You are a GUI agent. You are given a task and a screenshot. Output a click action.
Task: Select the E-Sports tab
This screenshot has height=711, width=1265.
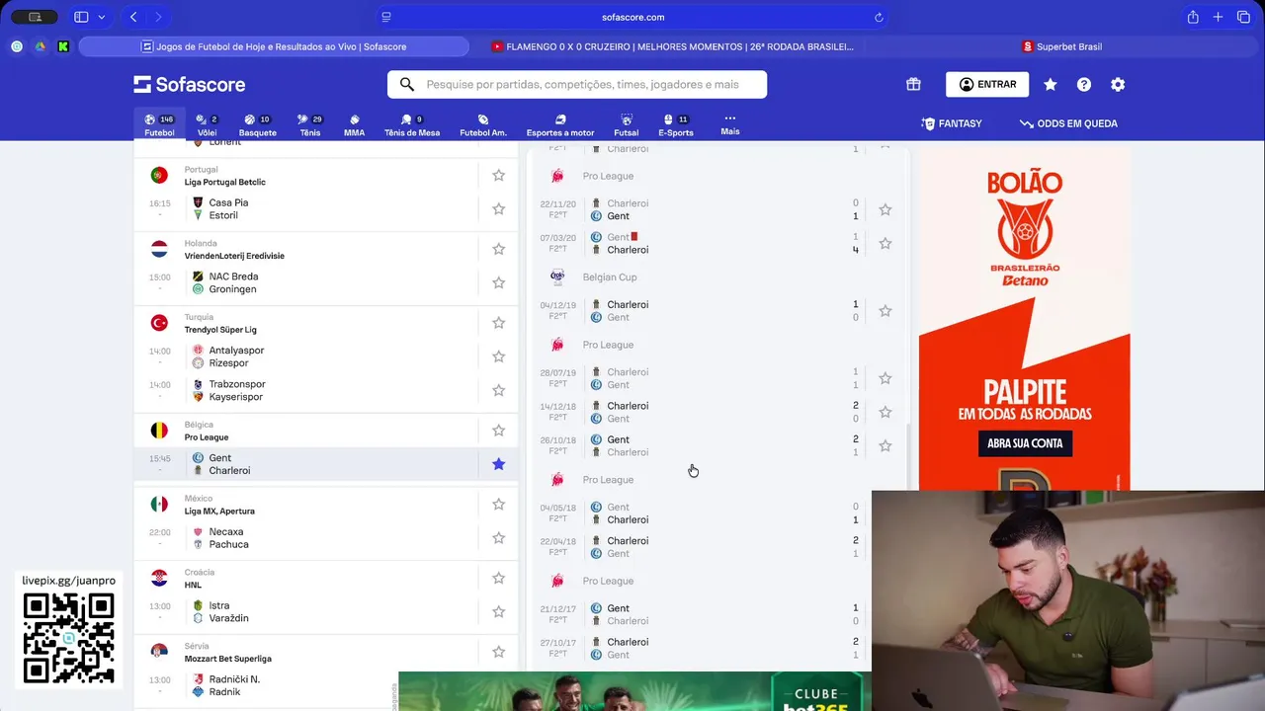[x=676, y=125]
